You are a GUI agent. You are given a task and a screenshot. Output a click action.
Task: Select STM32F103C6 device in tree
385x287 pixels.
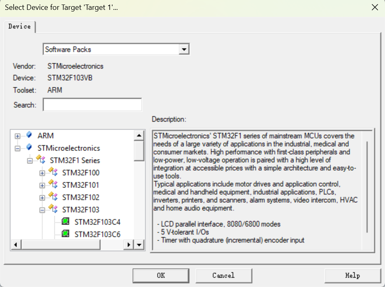click(97, 234)
